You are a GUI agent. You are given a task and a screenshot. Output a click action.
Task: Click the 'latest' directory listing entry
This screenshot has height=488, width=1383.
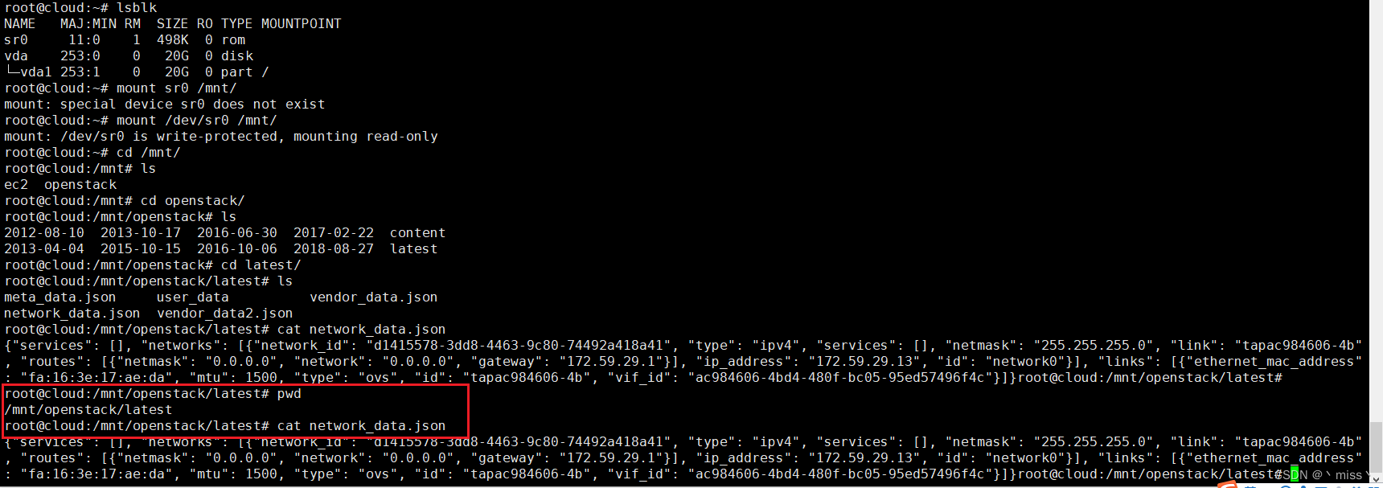coord(414,249)
